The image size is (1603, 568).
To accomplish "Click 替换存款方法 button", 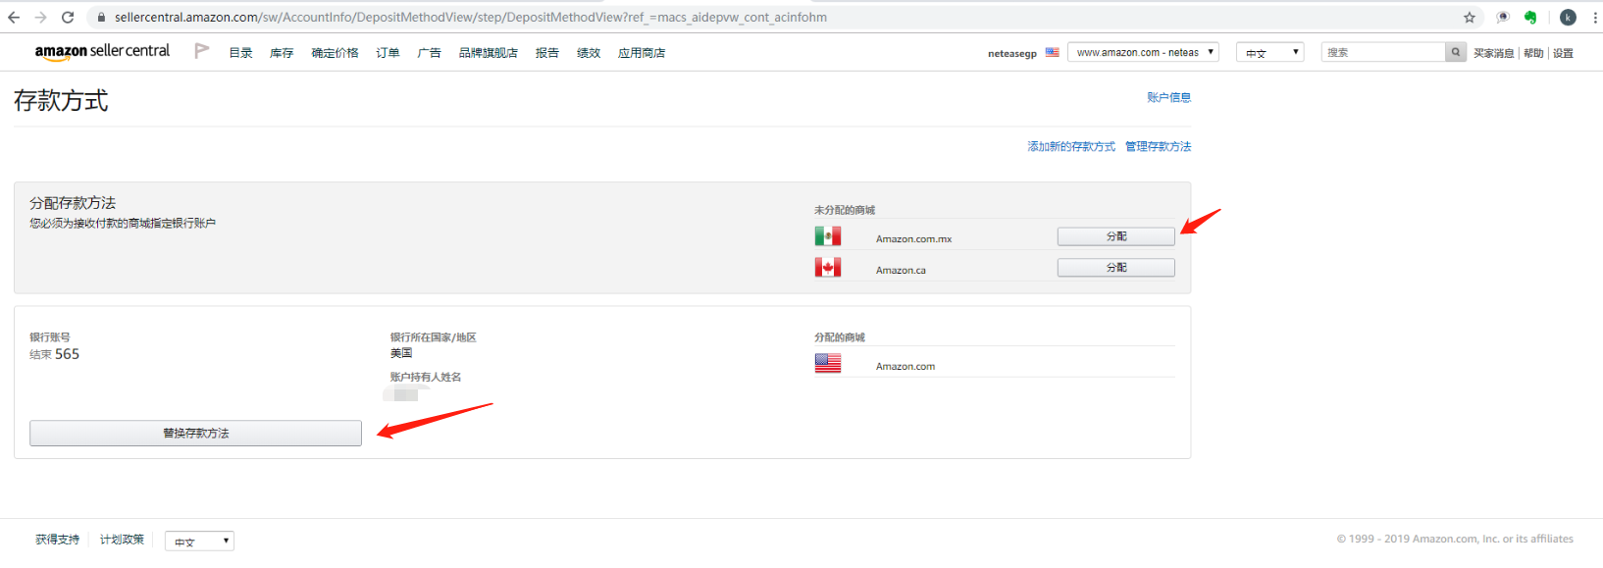I will pyautogui.click(x=195, y=434).
